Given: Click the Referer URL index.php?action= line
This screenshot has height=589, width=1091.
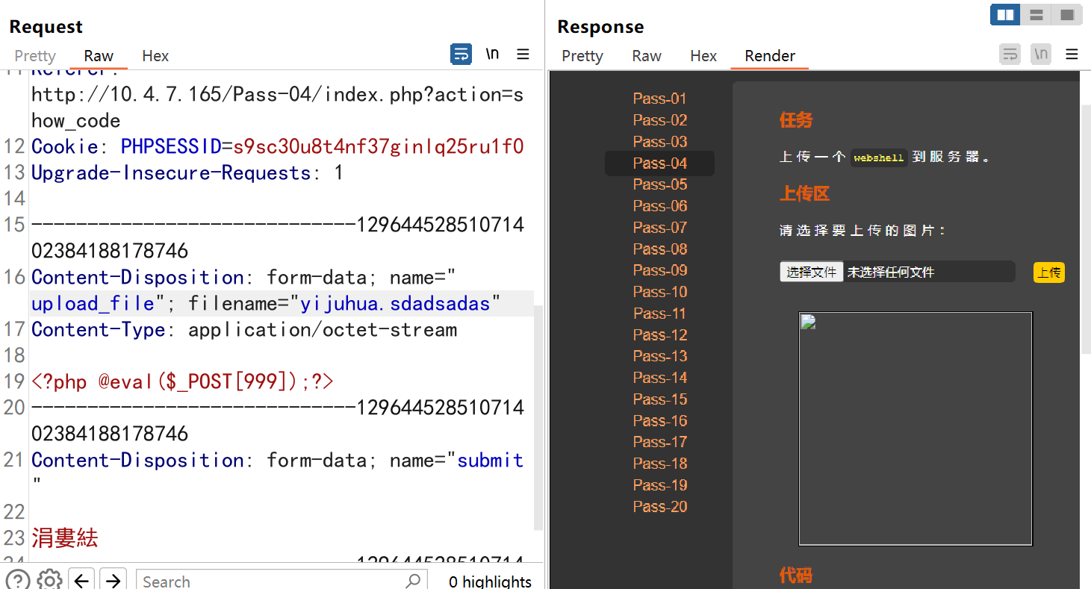Looking at the screenshot, I should tap(277, 95).
